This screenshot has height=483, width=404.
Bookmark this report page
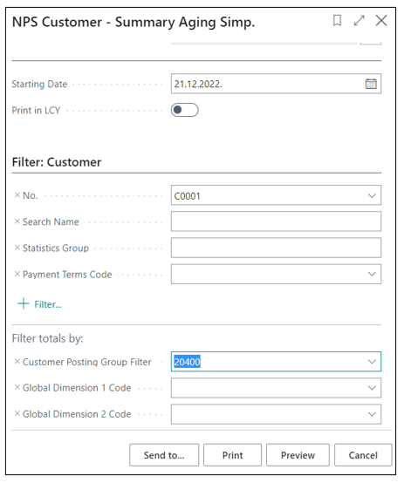click(337, 21)
